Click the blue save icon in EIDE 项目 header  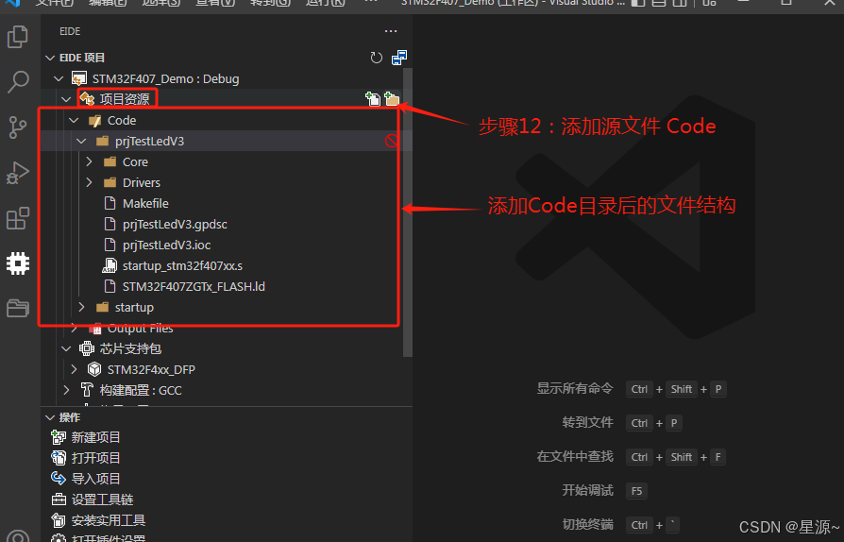(398, 58)
